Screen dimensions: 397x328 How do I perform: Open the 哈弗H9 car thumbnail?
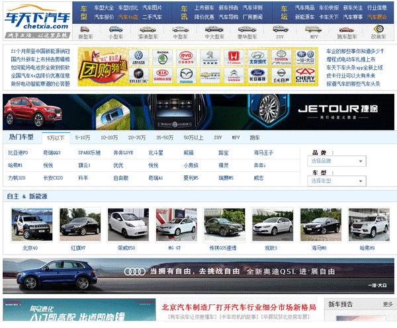369,224
